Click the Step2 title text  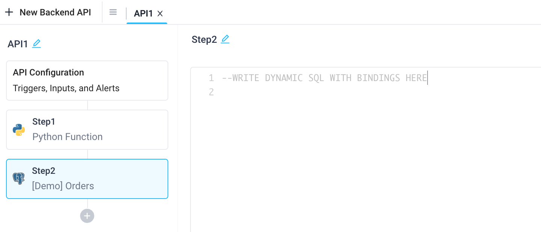click(x=204, y=39)
